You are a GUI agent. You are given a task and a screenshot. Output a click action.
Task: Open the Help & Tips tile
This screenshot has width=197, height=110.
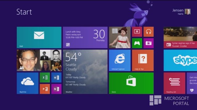(143, 61)
